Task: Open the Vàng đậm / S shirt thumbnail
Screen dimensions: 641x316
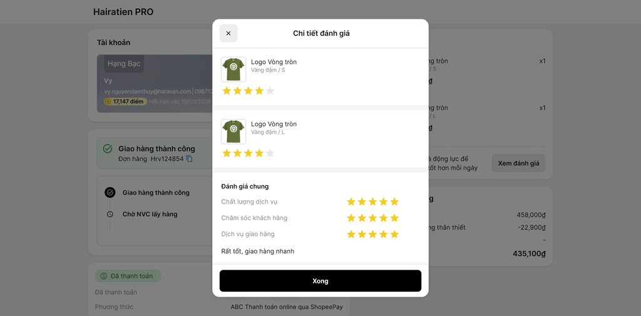Action: 233,69
